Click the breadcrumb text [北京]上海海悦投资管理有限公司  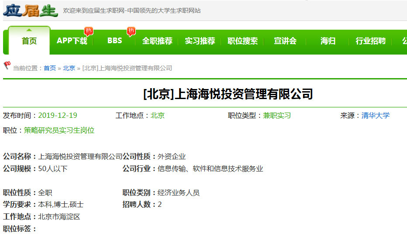pyautogui.click(x=127, y=68)
